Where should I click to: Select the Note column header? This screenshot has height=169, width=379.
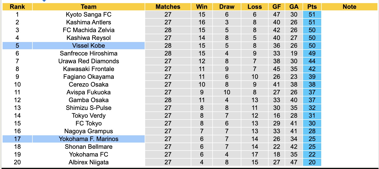349,7
